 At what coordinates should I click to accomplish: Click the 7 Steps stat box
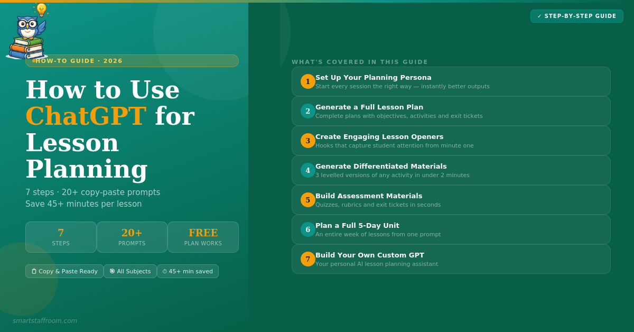(61, 237)
